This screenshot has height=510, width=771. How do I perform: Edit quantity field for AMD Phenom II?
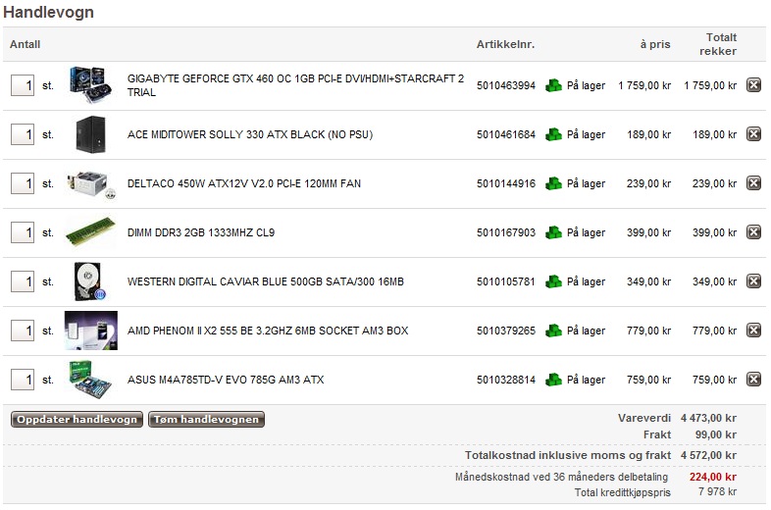(x=23, y=330)
